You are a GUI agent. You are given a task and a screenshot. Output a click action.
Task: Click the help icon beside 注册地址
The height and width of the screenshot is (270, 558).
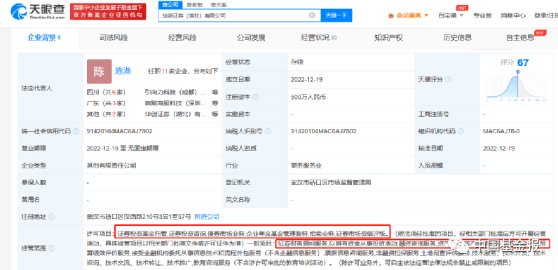point(51,217)
